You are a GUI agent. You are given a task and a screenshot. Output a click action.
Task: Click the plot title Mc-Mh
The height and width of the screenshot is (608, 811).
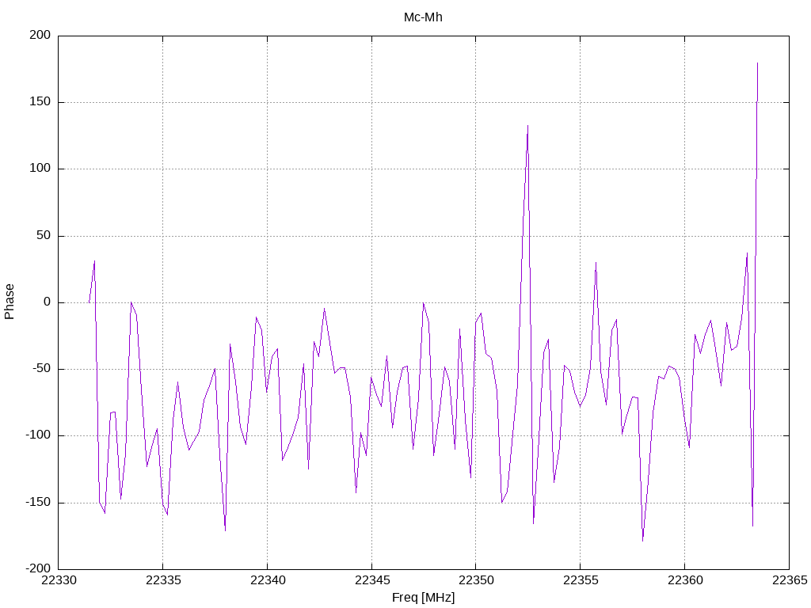423,17
